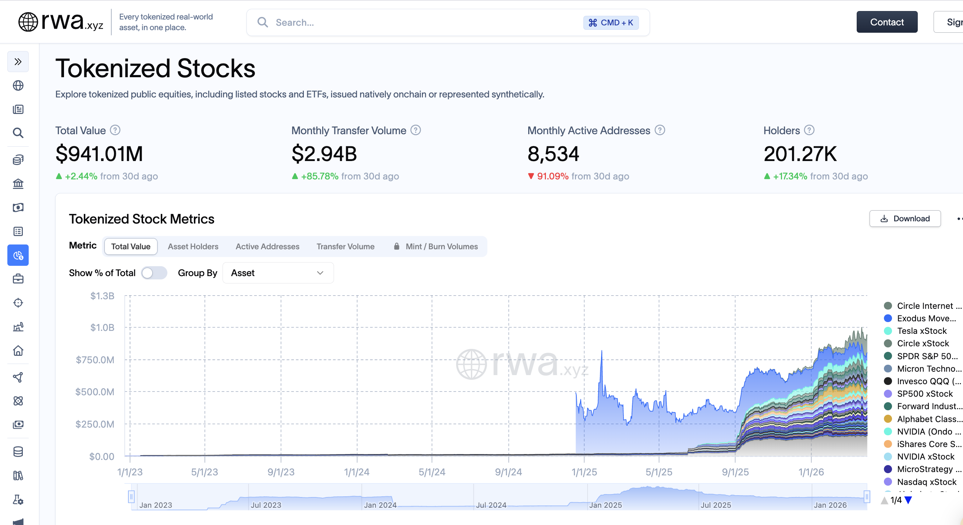
Task: Select the highlighted pie chart sidebar icon
Action: coord(18,255)
